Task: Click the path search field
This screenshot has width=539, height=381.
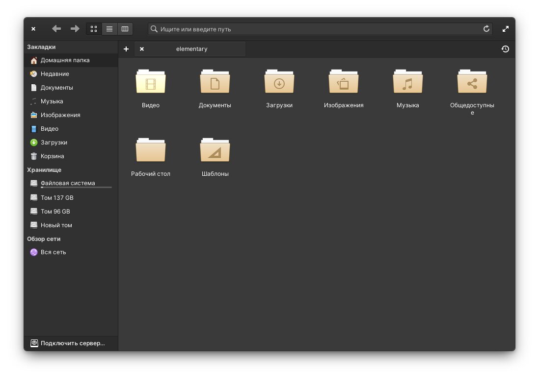Action: tap(314, 29)
